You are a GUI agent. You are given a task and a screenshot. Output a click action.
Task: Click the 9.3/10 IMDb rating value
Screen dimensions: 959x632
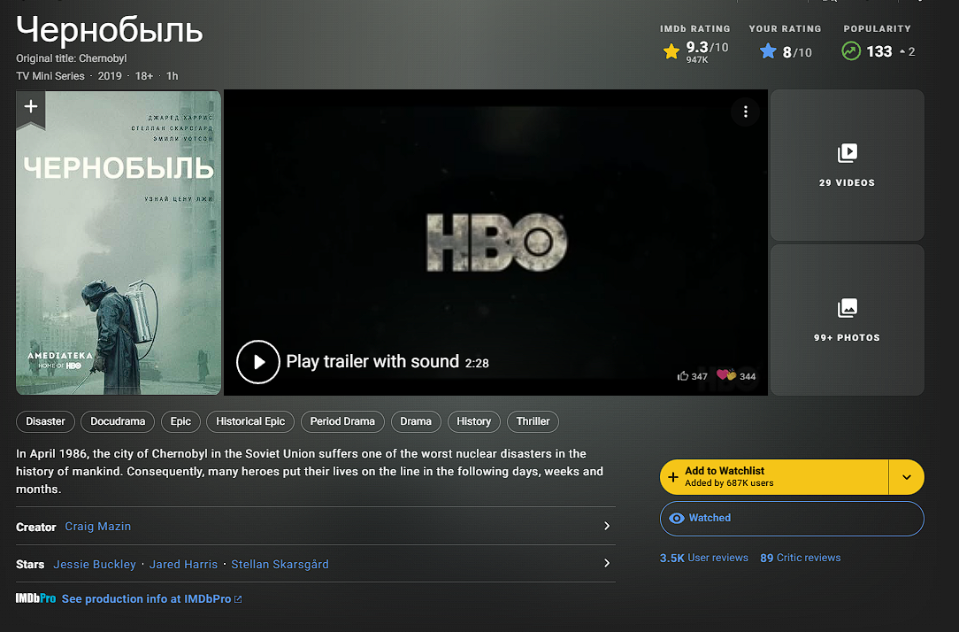707,47
